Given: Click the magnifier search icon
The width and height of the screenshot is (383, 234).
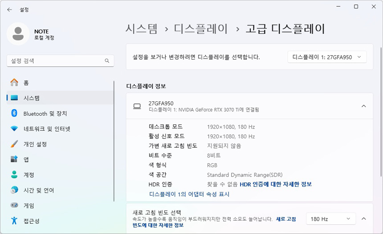Looking at the screenshot, I should (x=107, y=61).
